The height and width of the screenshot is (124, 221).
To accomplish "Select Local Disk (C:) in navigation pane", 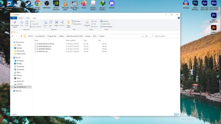I will 21,87.
